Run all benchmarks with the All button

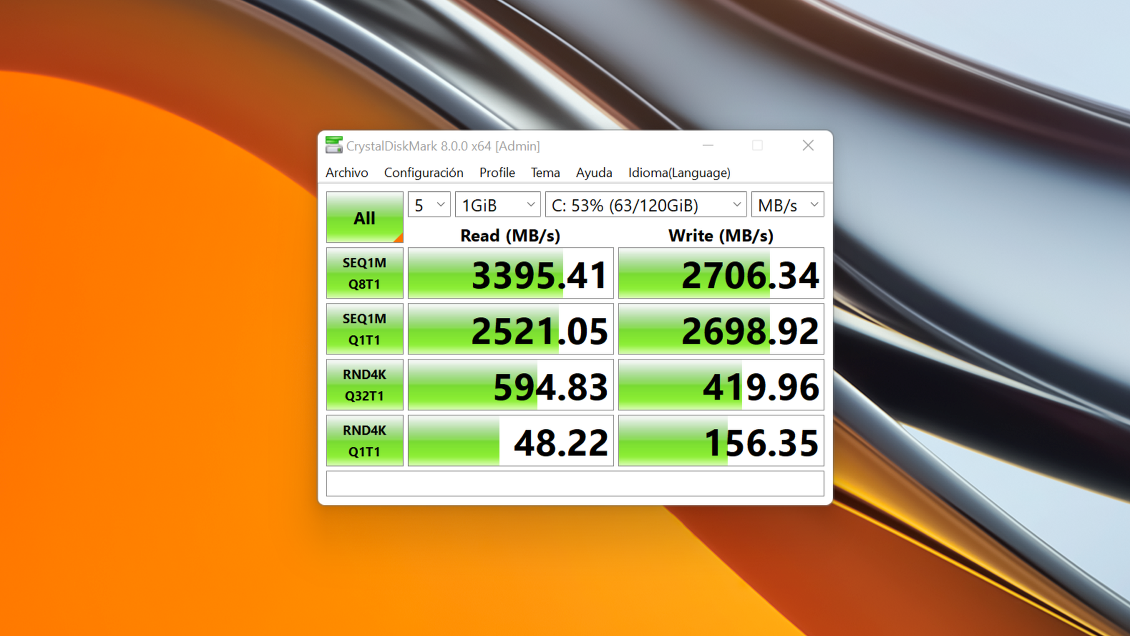[x=364, y=217]
